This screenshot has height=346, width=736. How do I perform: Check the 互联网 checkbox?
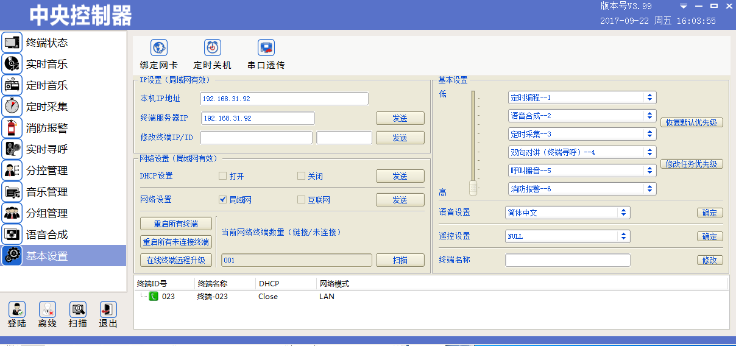301,199
